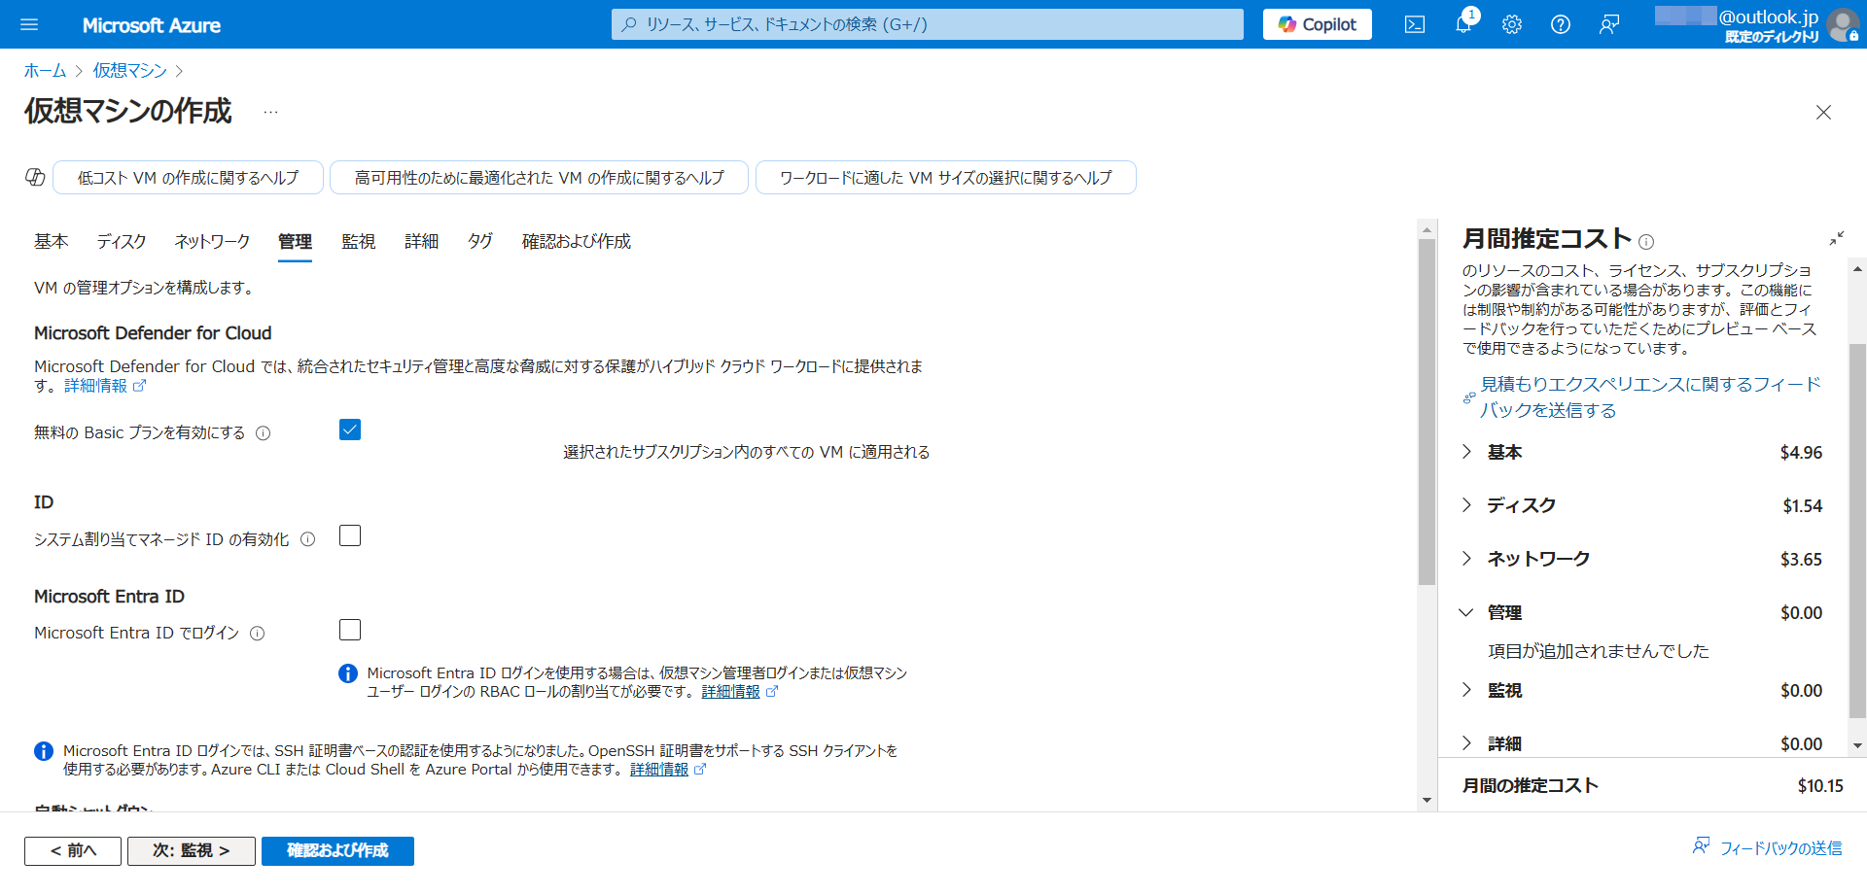
Task: Enable system assigned managed ID checkbox
Action: click(350, 535)
